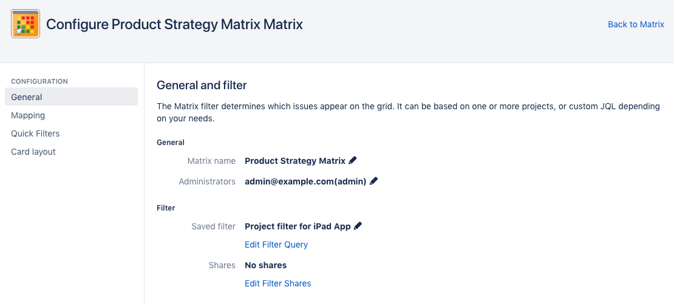The height and width of the screenshot is (304, 674).
Task: Click the Matrix name field label
Action: coord(211,161)
